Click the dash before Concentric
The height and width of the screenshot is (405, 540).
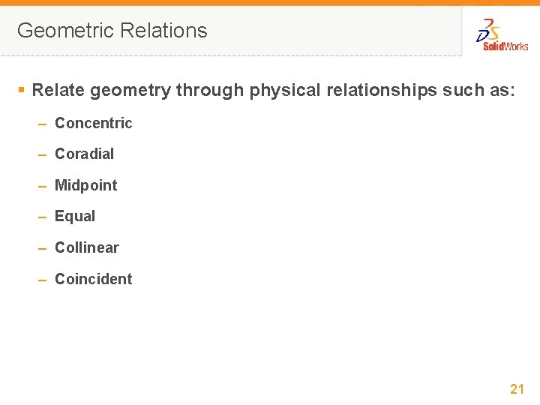pos(43,124)
